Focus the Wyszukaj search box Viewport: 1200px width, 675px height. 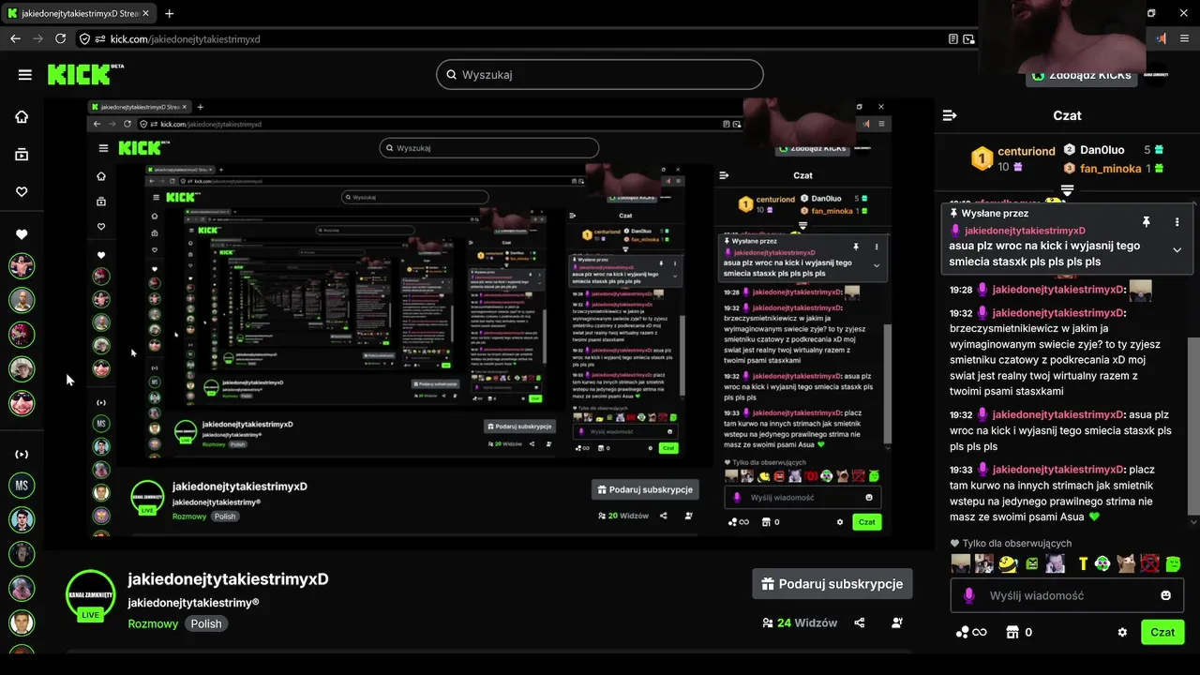[x=600, y=75]
